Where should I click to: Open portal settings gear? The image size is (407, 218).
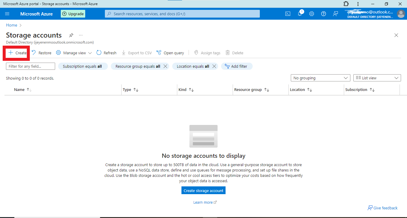312,14
